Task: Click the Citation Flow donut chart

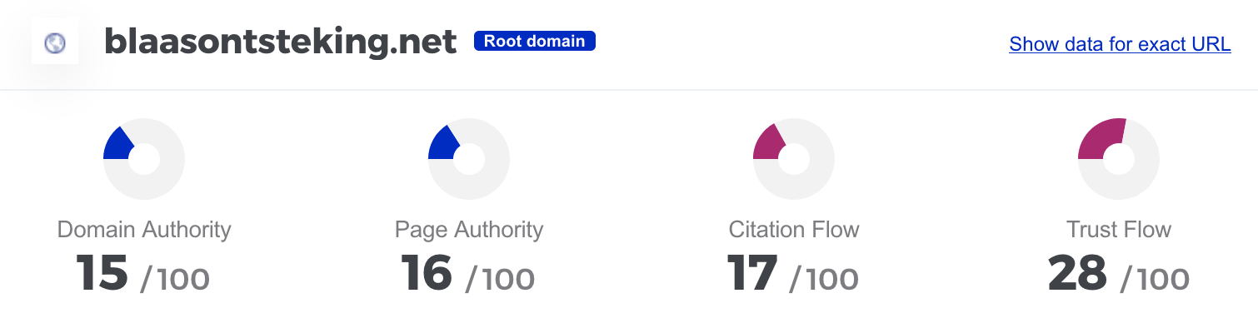Action: pos(793,159)
